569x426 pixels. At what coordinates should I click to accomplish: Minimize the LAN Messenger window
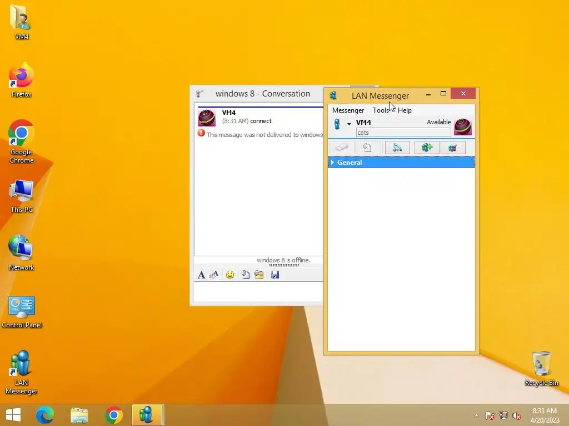pyautogui.click(x=428, y=94)
